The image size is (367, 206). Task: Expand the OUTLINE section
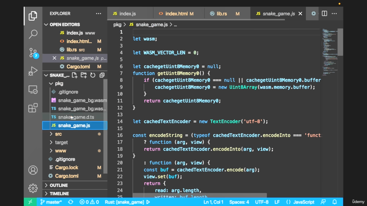(58, 185)
